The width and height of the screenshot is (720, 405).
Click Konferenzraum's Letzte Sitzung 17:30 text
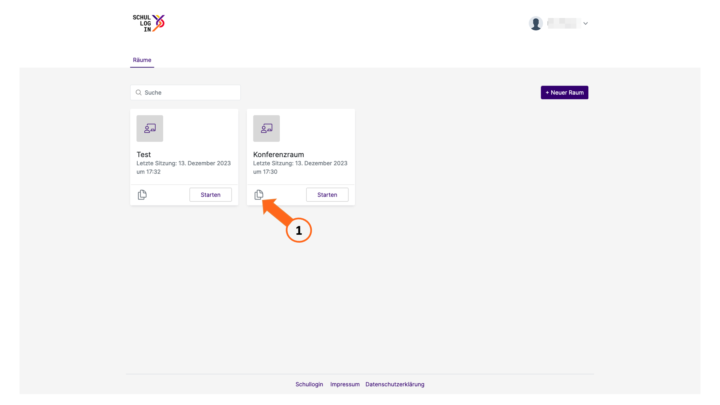300,167
